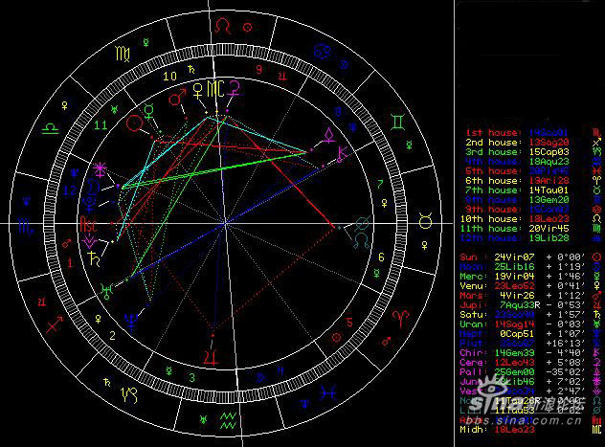Select the yellow Capricorn sign glyph

tap(129, 395)
